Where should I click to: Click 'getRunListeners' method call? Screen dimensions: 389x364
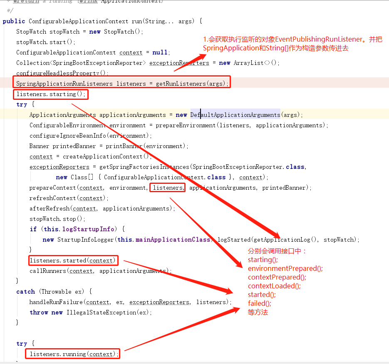(x=181, y=84)
